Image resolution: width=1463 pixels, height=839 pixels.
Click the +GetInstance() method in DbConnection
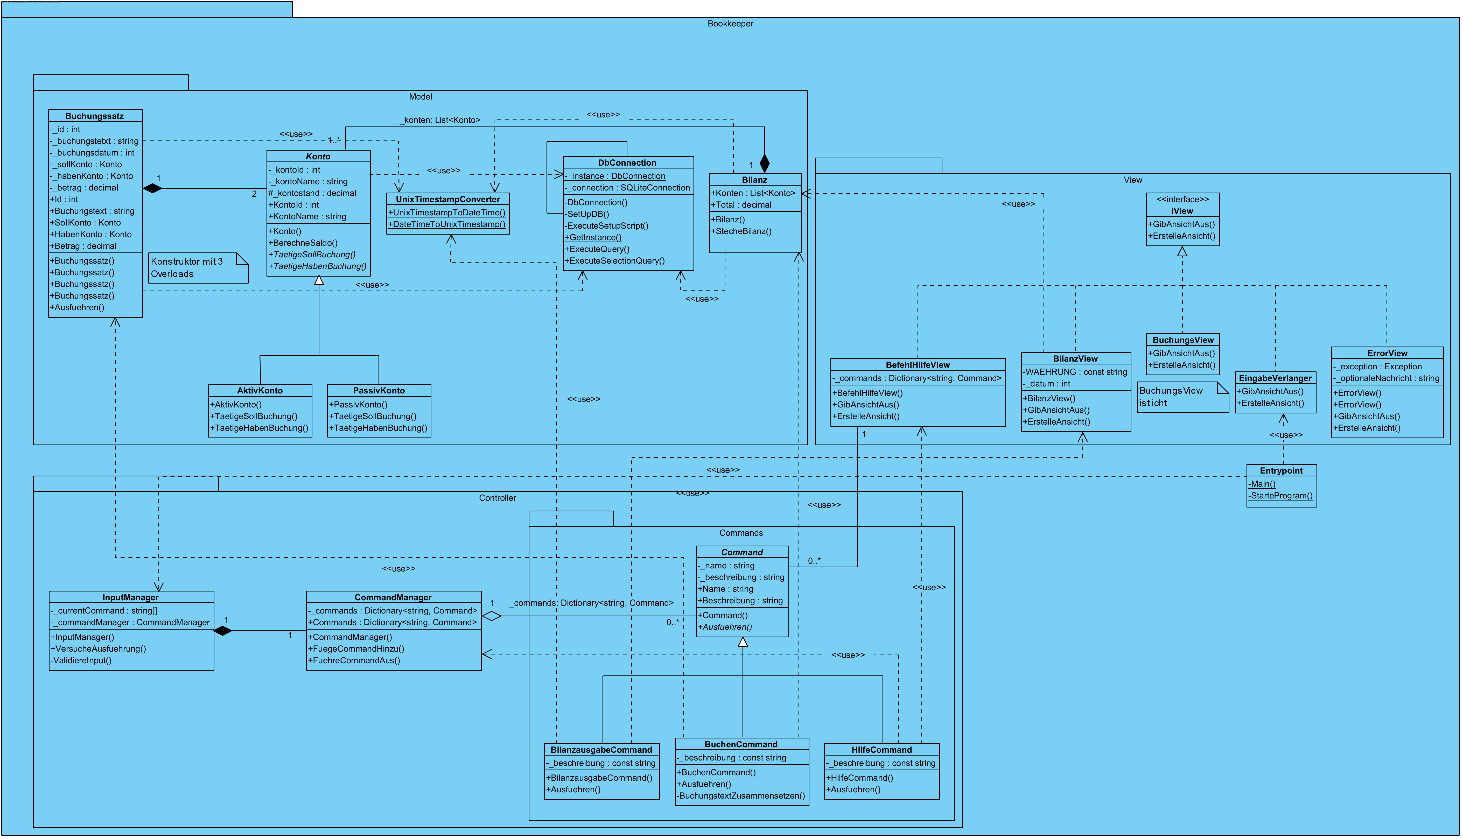pos(593,238)
